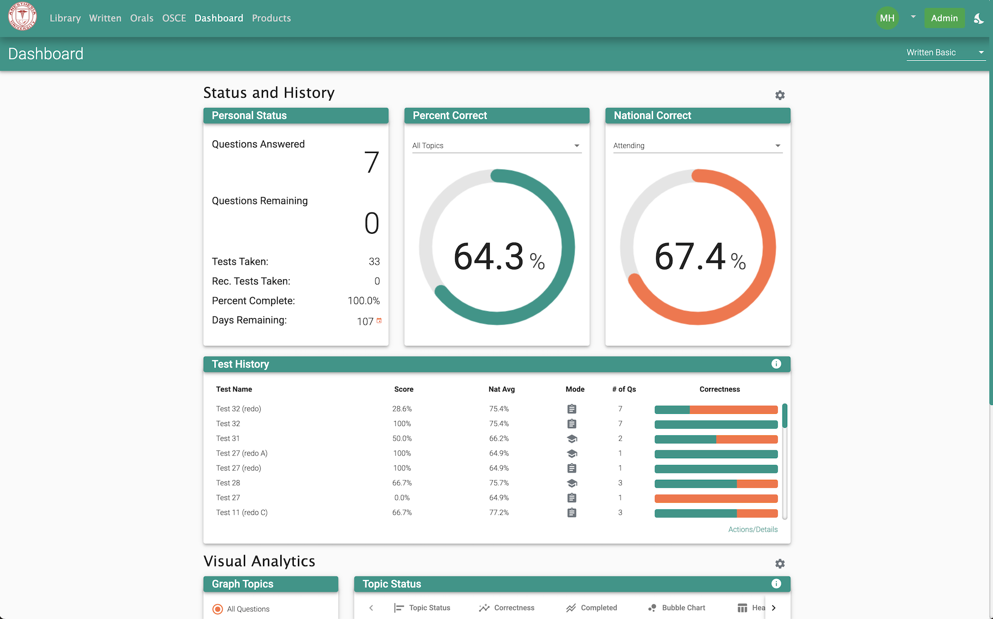Viewport: 993px width, 619px height.
Task: Expand the Written Basic selector
Action: (945, 53)
